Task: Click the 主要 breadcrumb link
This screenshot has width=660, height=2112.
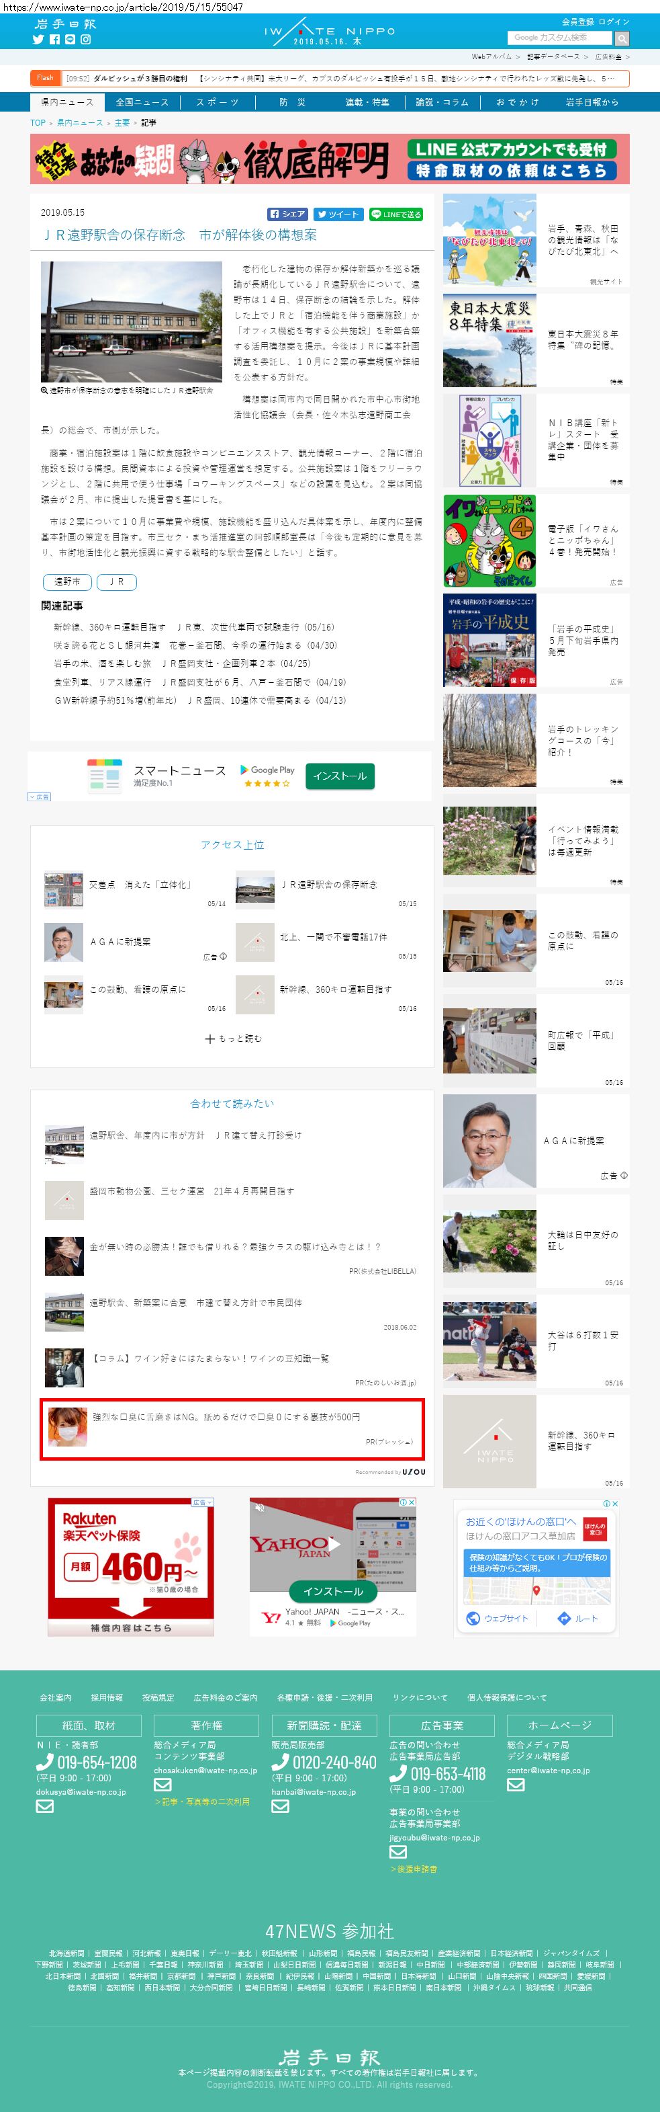Action: pyautogui.click(x=122, y=123)
